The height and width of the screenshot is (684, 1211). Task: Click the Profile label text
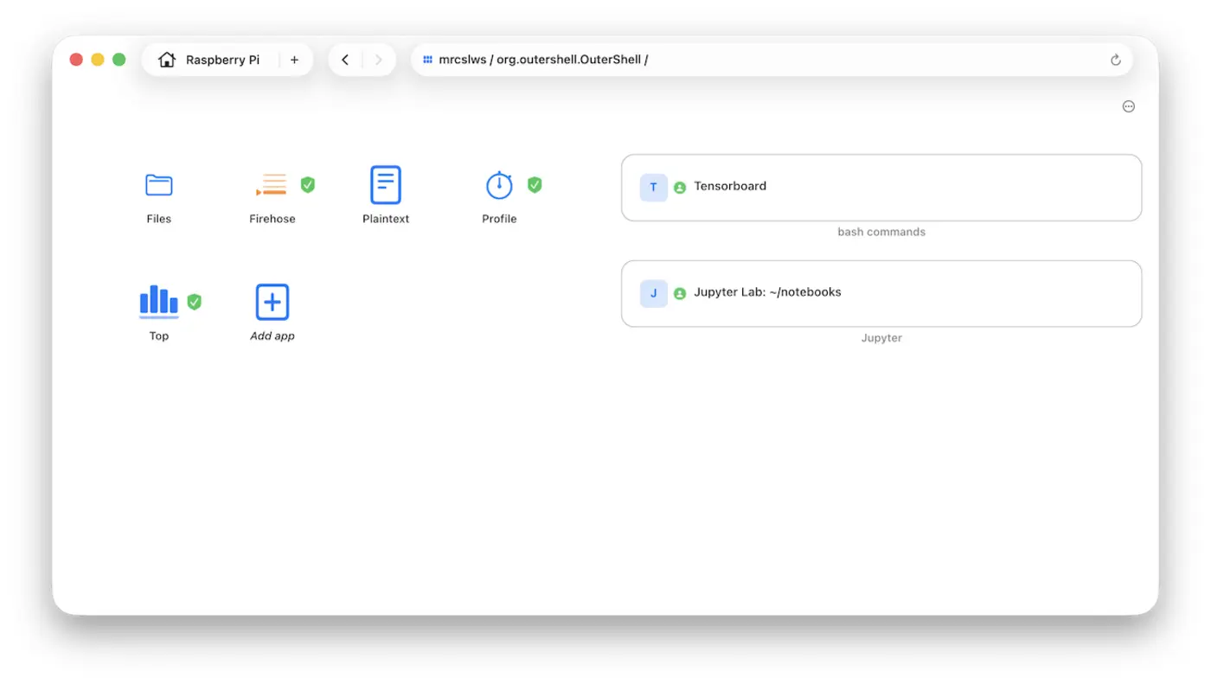coord(499,219)
